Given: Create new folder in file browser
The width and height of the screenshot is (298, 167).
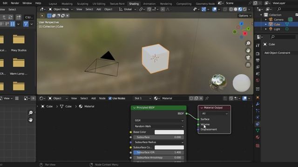Looking at the screenshot, I should tap(19, 17).
